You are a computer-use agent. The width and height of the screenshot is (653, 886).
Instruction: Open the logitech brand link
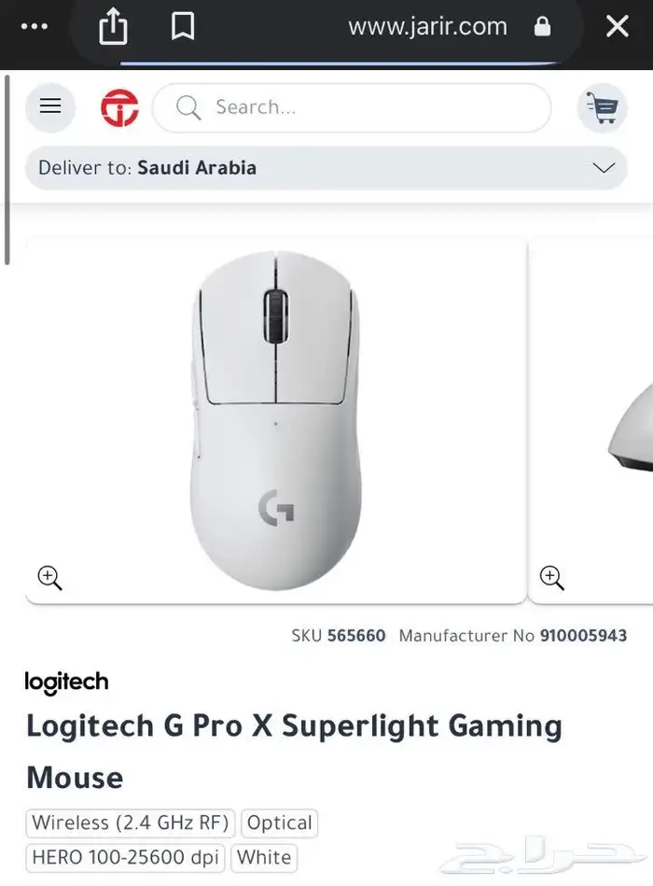pyautogui.click(x=66, y=682)
